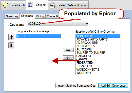Open the partially hidden Connection sub-tab
The image size is (132, 93).
[x=52, y=16]
